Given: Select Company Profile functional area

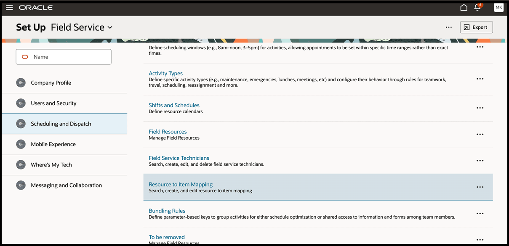Looking at the screenshot, I should click(x=64, y=83).
